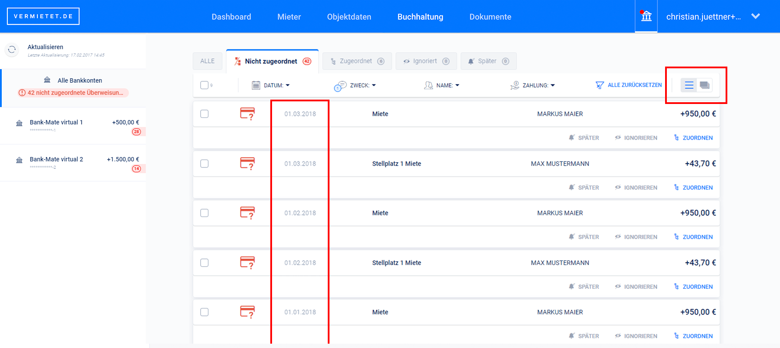Open the bank notification icon in header

point(646,16)
